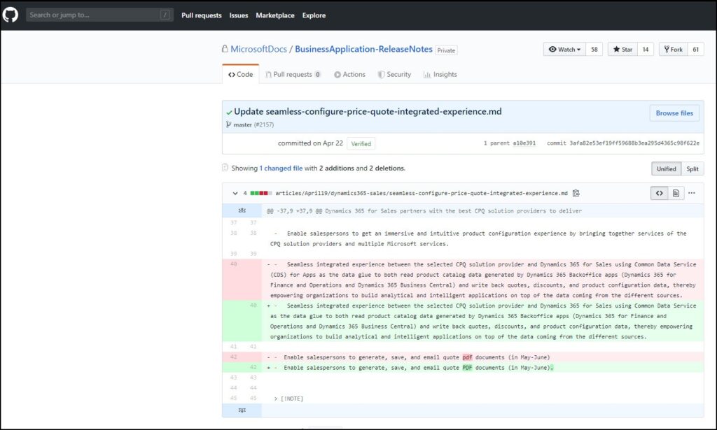Image resolution: width=717 pixels, height=430 pixels.
Task: Open the Watch notification dropdown
Action: coord(565,49)
